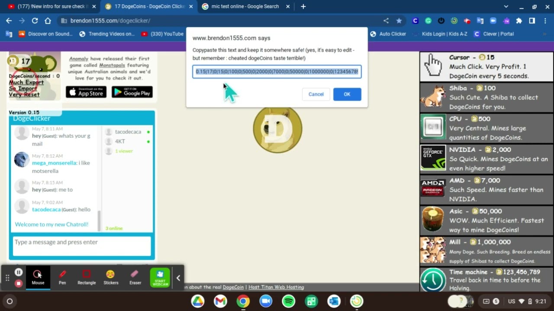Select 4KT in online users list

coord(120,141)
